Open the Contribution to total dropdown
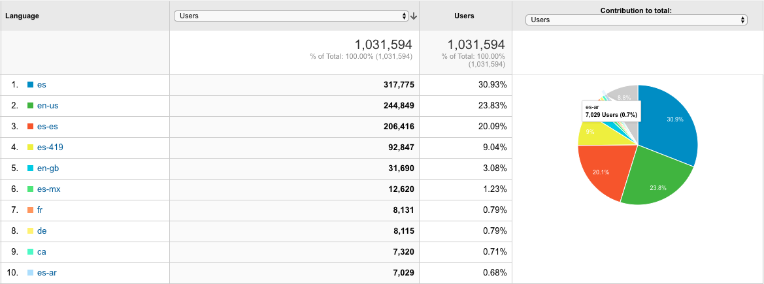This screenshot has height=284, width=764. (636, 20)
